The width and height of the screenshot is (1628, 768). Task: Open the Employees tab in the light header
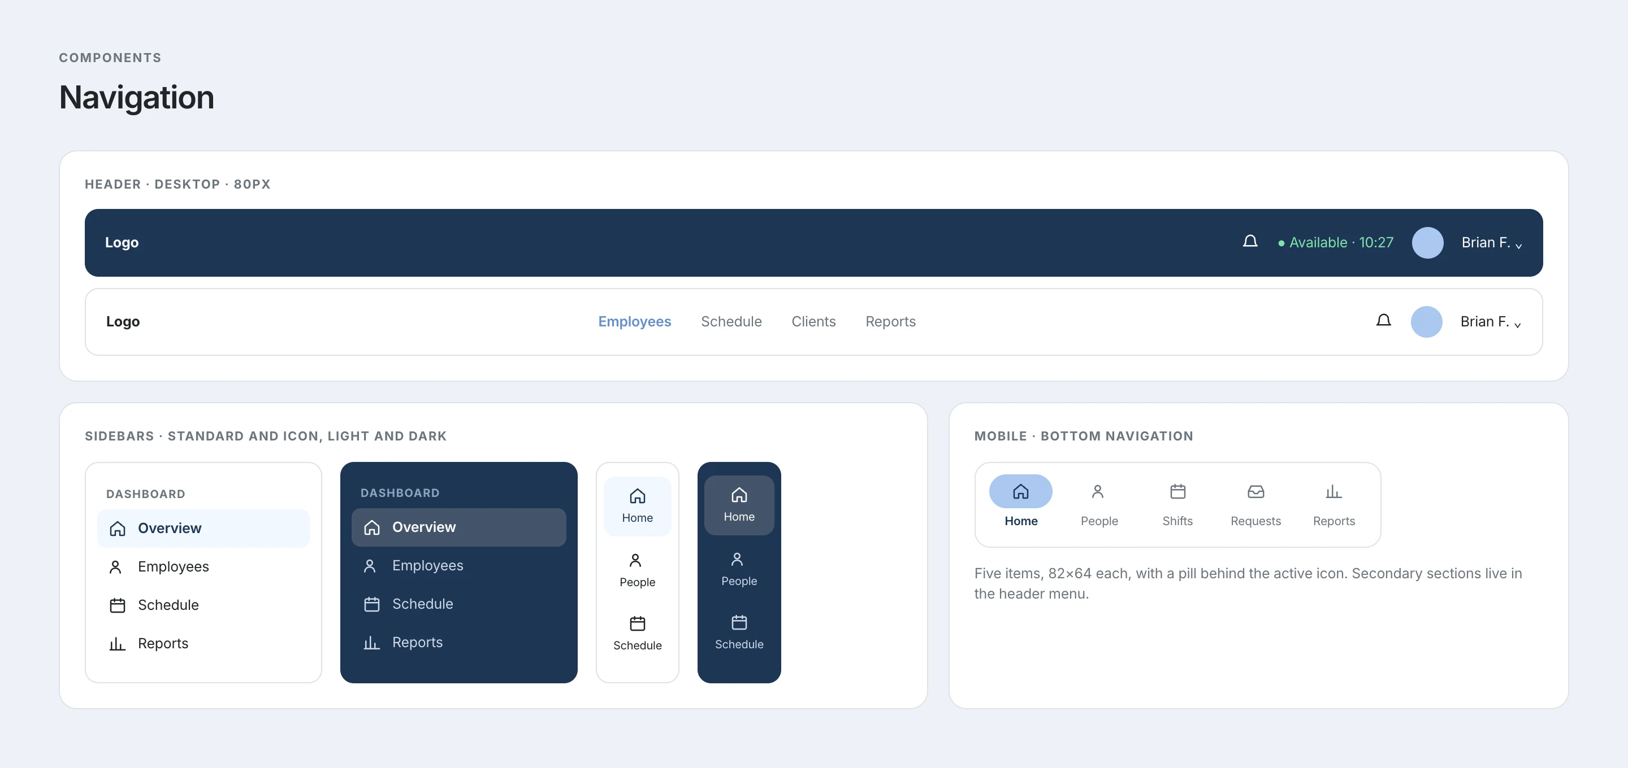point(634,321)
